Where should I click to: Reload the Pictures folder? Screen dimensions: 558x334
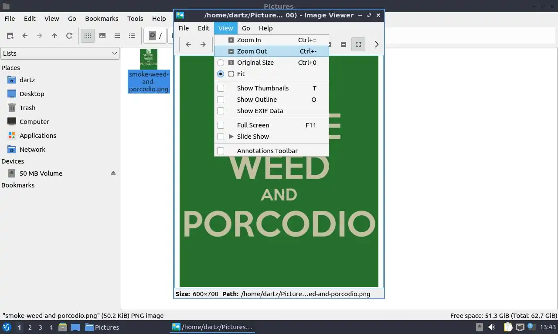(69, 36)
